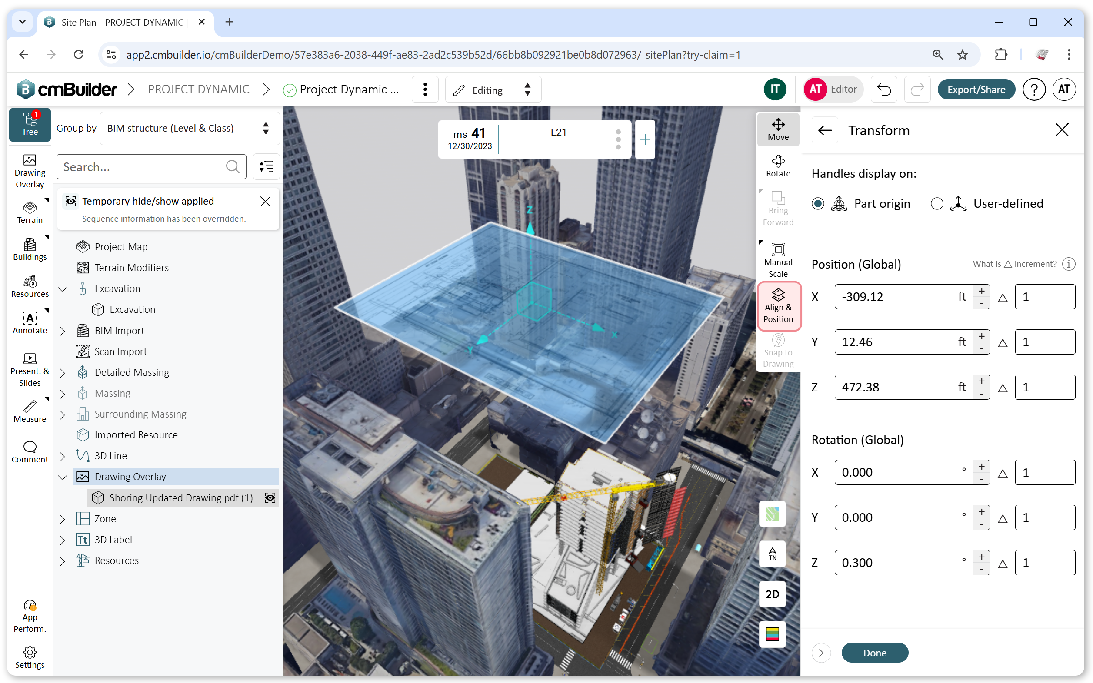Open What is increment info icon

tap(1068, 264)
